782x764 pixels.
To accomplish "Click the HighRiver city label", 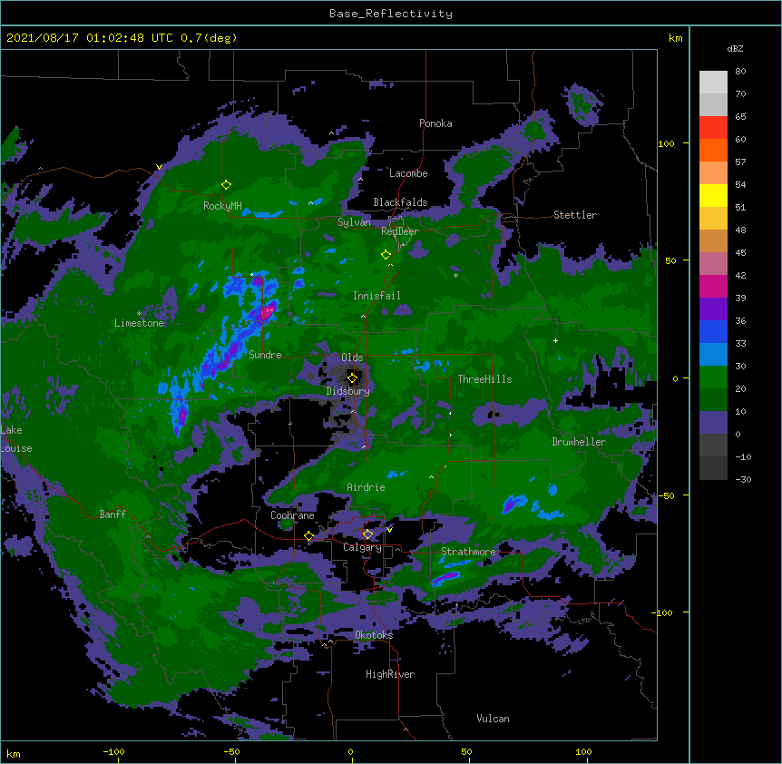I will pos(390,674).
